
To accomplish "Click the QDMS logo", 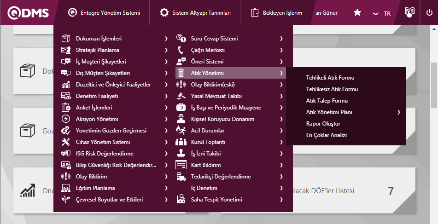I will click(x=29, y=12).
